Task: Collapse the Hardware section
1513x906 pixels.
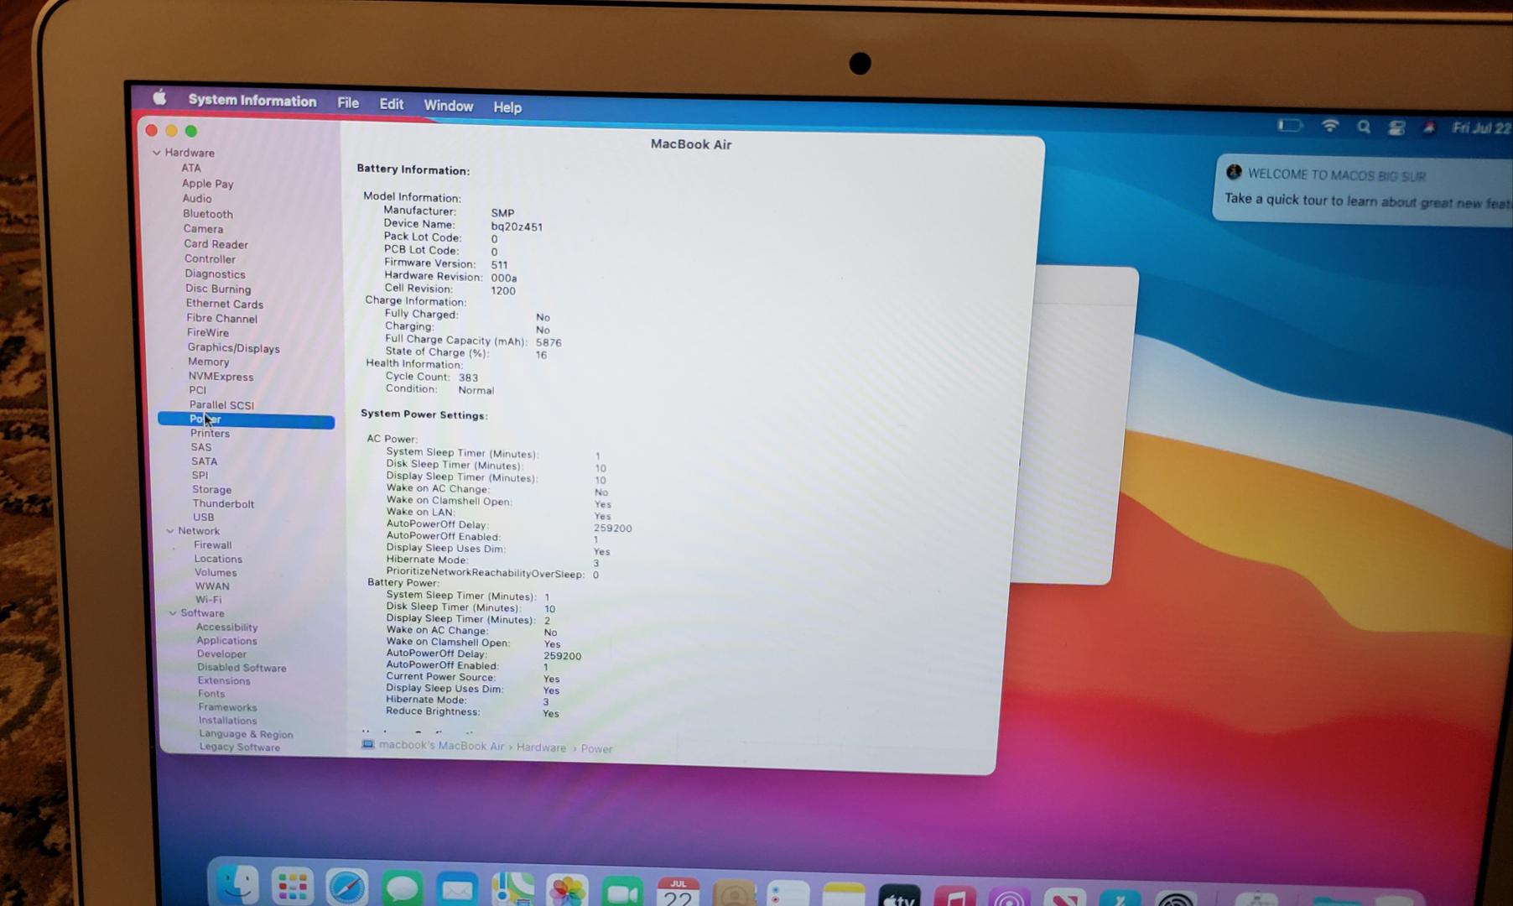Action: click(x=157, y=153)
